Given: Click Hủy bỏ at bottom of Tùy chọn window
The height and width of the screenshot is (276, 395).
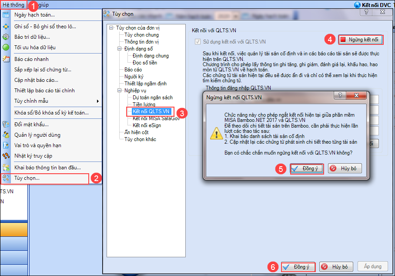Looking at the screenshot, I should pos(336,267).
